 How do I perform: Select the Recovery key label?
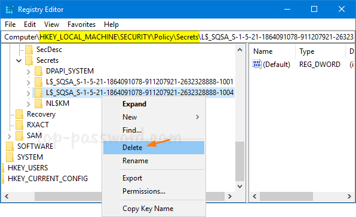[41, 114]
